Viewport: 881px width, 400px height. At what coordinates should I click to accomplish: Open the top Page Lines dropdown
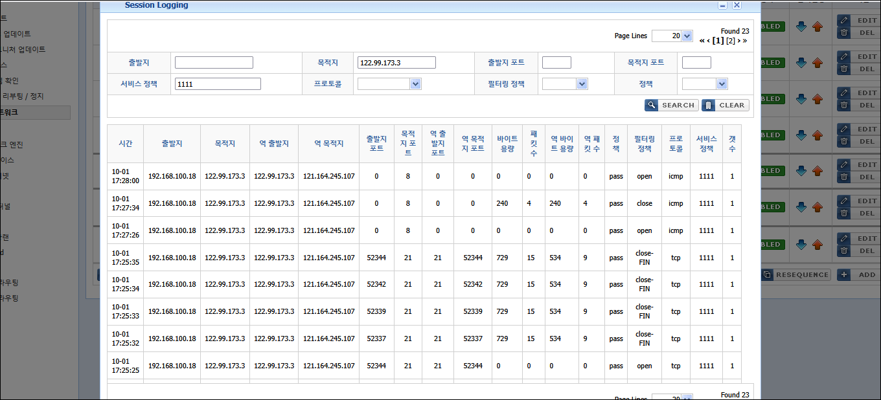687,36
